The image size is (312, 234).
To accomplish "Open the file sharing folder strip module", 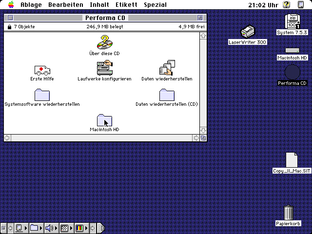I will [35, 228].
